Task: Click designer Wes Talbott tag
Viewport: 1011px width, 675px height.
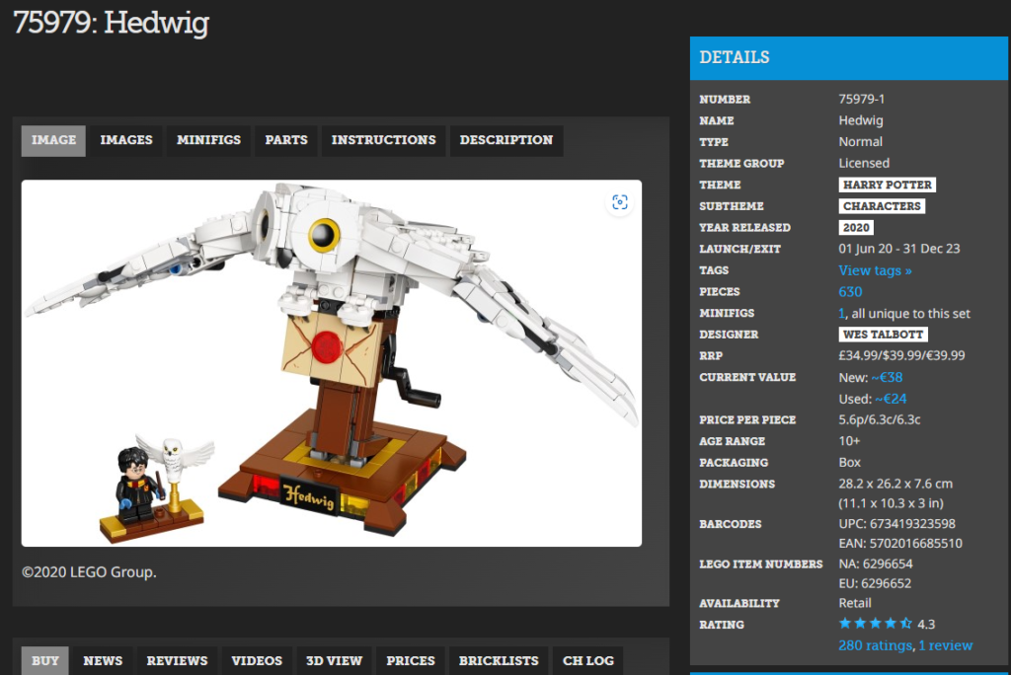Action: coord(884,335)
